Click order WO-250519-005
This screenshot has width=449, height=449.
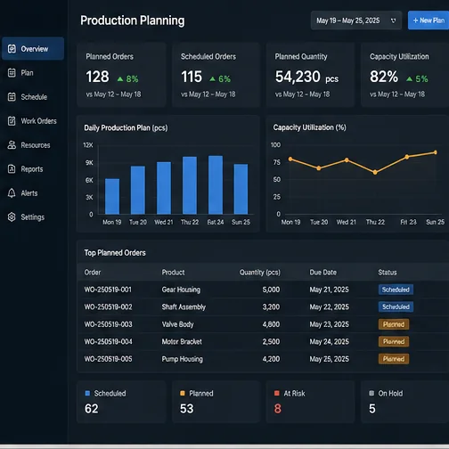pos(108,359)
